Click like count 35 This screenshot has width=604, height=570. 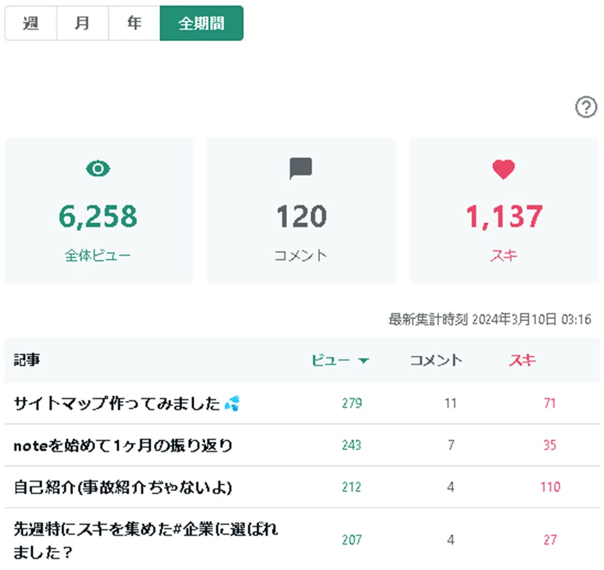tap(549, 446)
